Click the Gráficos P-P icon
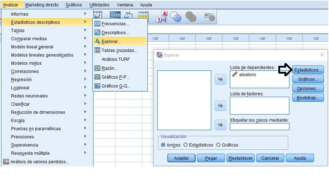The height and width of the screenshot is (175, 329). [x=97, y=77]
